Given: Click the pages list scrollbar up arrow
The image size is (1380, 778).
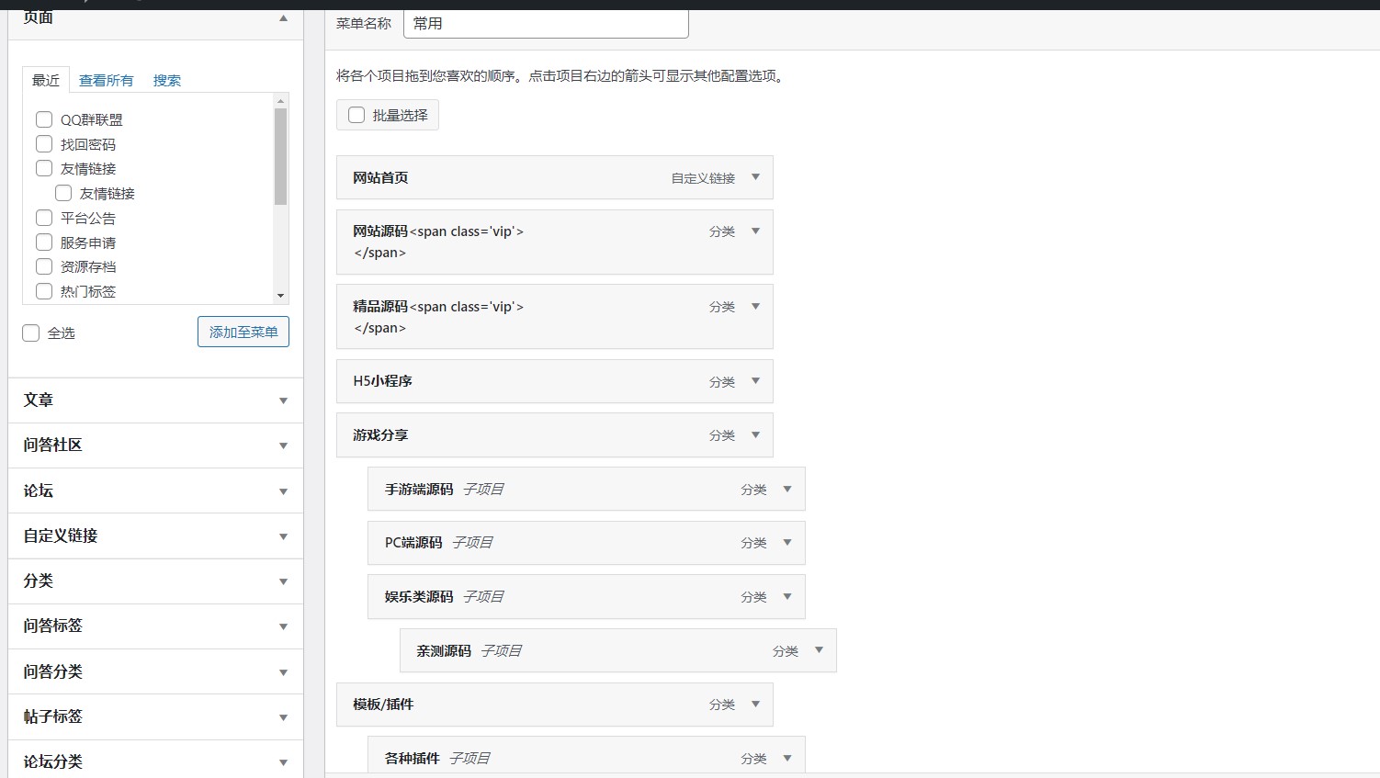Looking at the screenshot, I should point(281,100).
